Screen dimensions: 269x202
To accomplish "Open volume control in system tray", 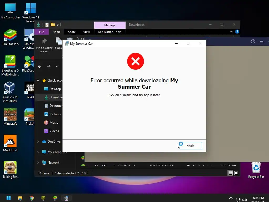I will click(245, 200).
